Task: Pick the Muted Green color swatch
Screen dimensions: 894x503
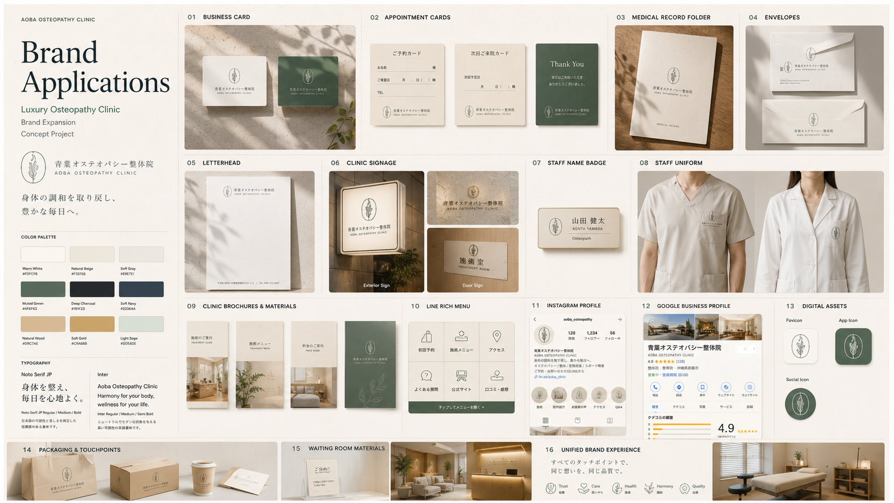Action: click(x=43, y=289)
